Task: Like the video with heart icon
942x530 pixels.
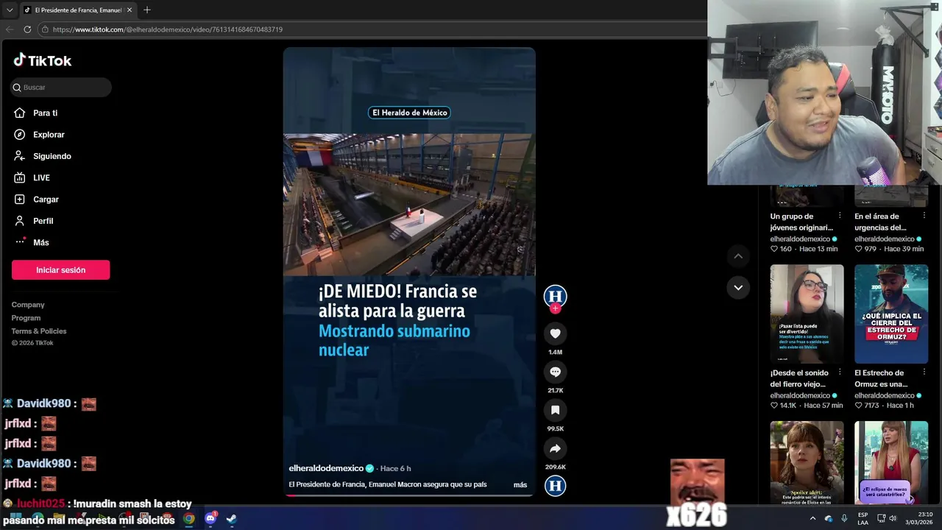Action: [555, 333]
